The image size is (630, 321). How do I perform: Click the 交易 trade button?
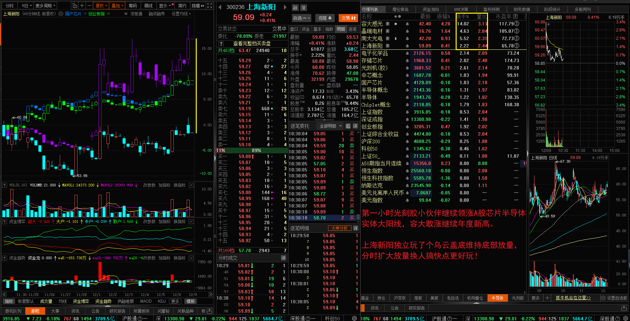coord(348,18)
